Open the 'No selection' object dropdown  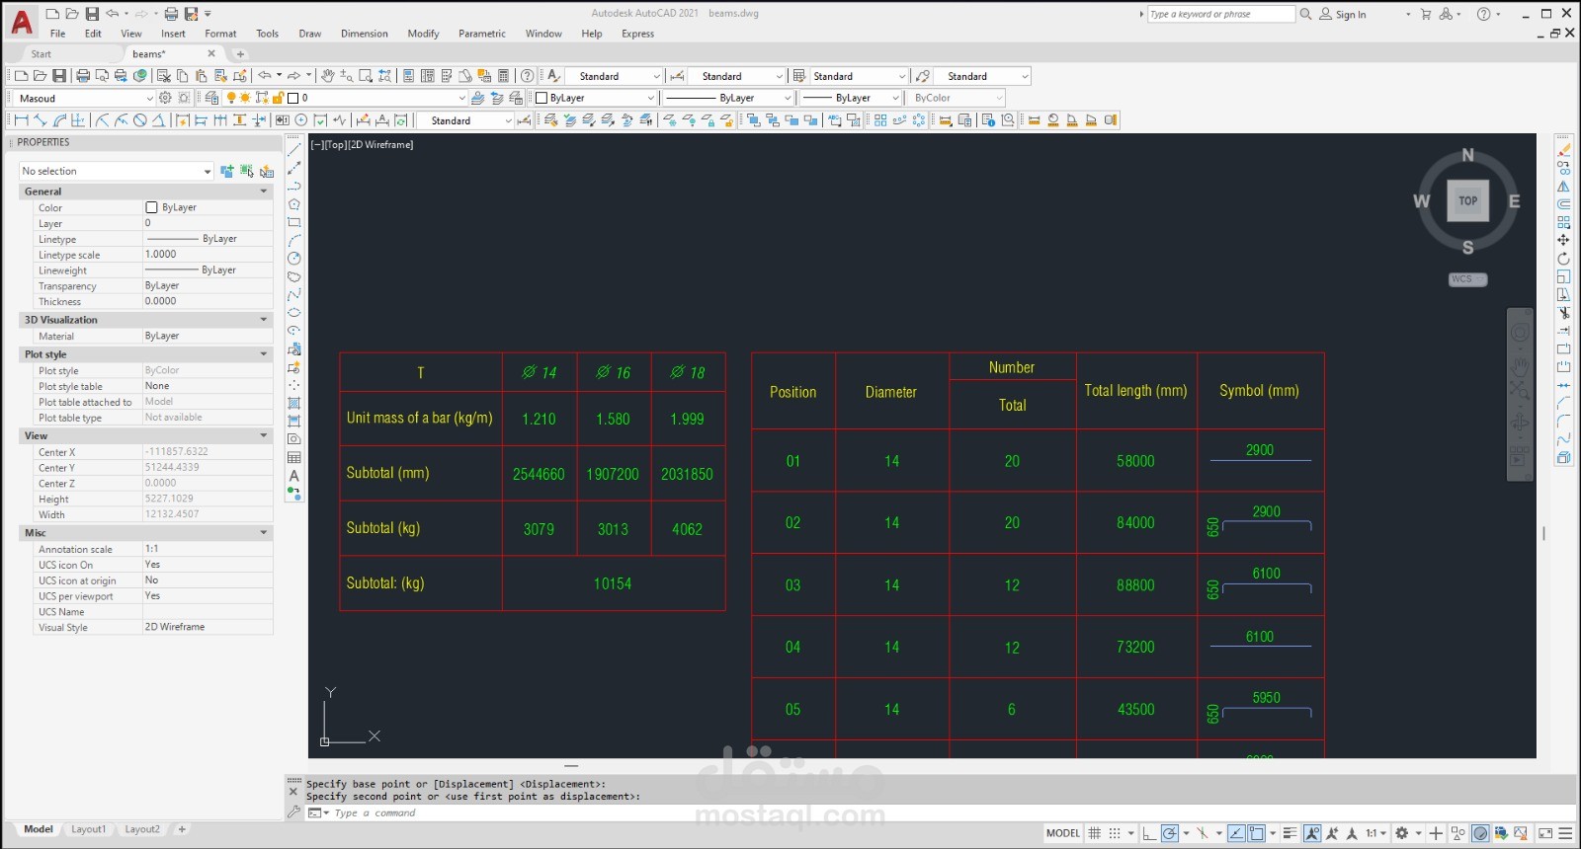pos(117,171)
